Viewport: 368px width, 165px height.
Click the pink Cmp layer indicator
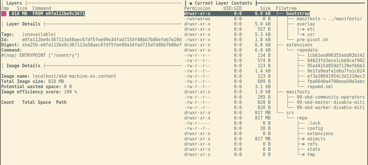pos(4,14)
